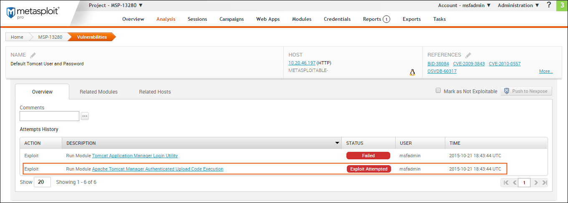Select the Overview tab in the panel
Screen dimensions: 568x203
pos(42,92)
